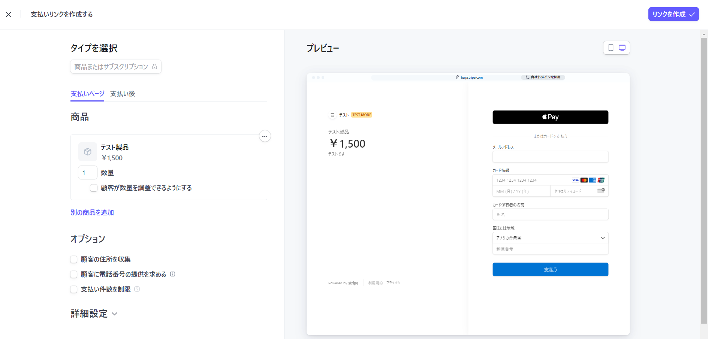Image resolution: width=708 pixels, height=339 pixels.
Task: Click the lock icon in type selector
Action: 154,67
